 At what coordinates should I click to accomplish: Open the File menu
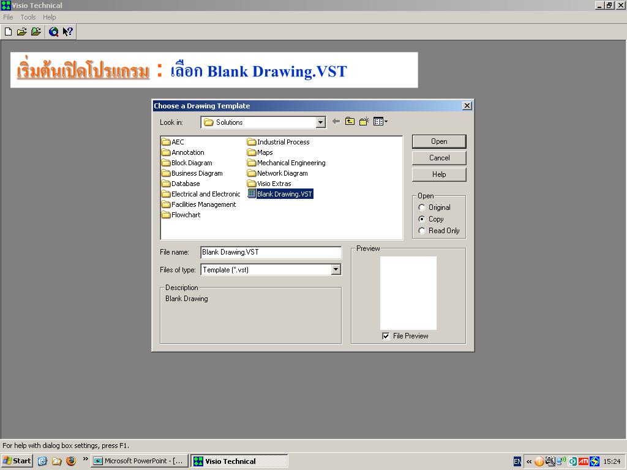click(8, 17)
